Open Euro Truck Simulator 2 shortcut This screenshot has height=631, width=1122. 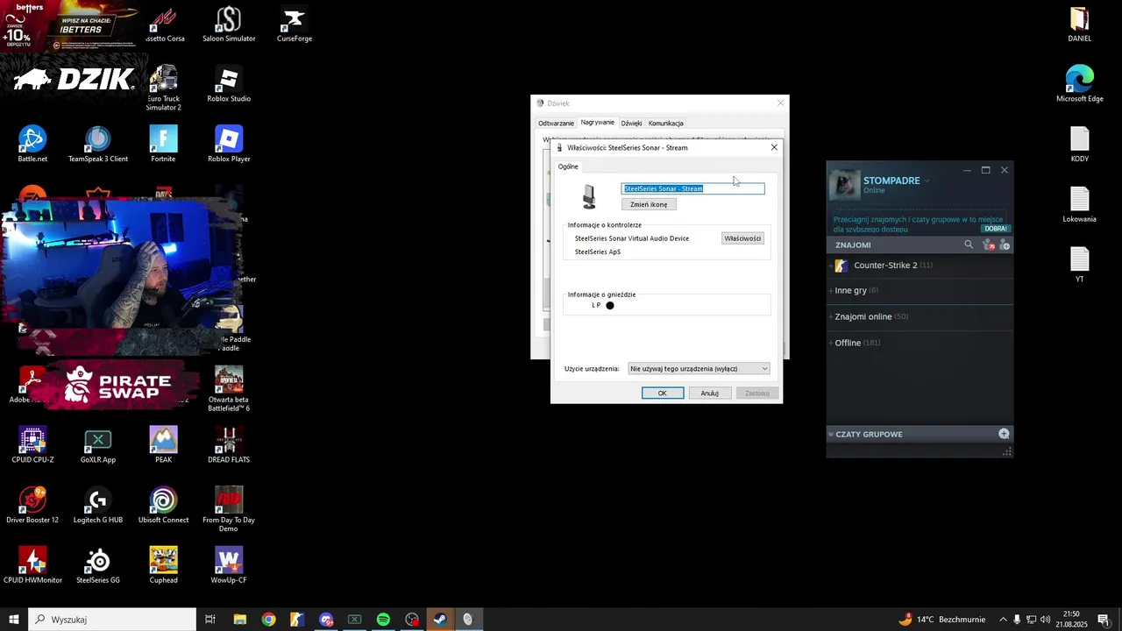tap(163, 88)
